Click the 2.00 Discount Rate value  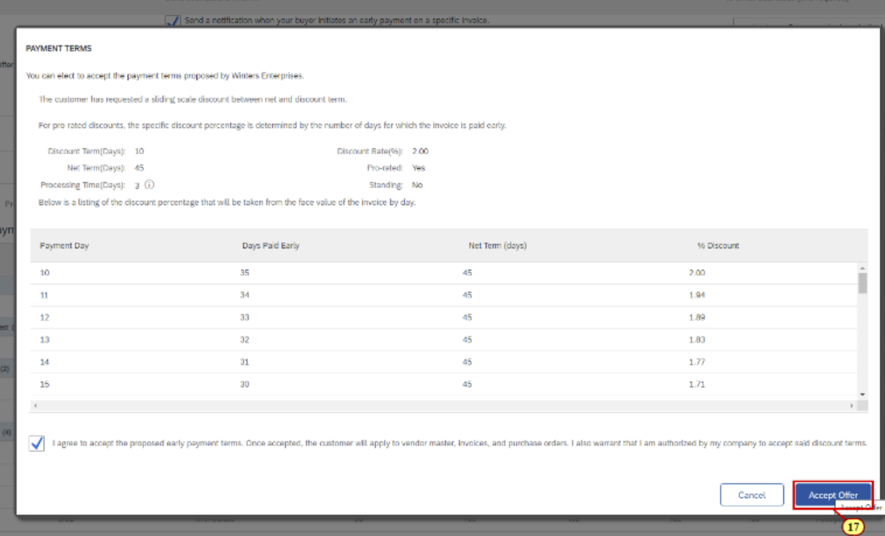pos(422,151)
